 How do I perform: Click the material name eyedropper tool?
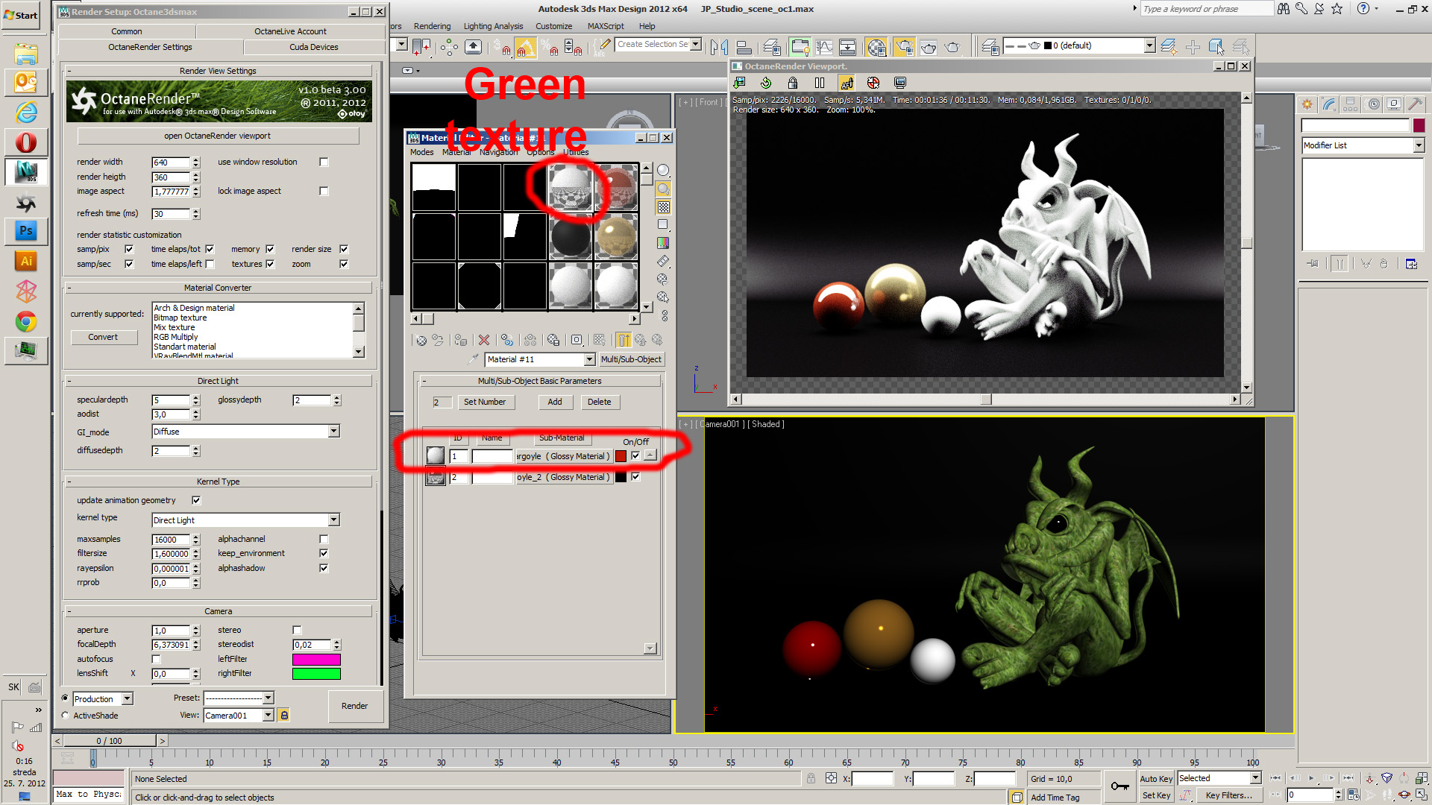click(x=472, y=359)
